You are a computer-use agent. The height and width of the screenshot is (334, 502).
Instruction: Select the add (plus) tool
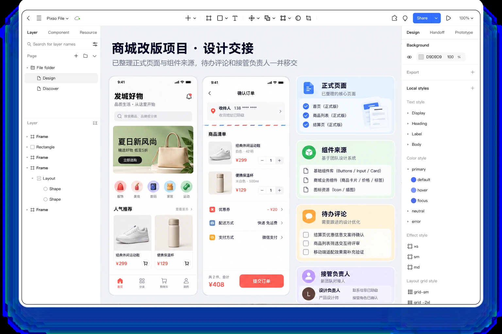pos(188,18)
